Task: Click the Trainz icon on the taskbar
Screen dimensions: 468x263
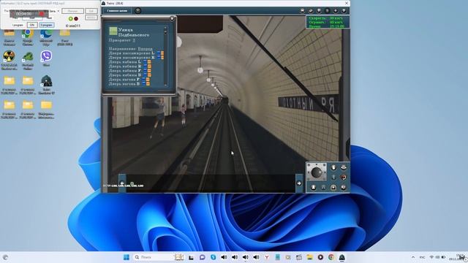Action: (341, 257)
